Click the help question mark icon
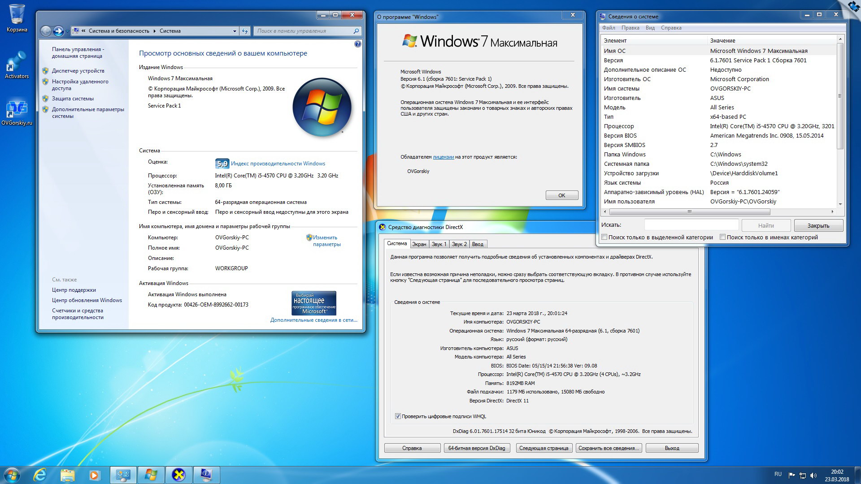The height and width of the screenshot is (484, 861). [x=357, y=44]
